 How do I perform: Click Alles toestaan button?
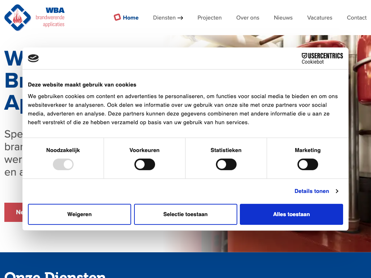(291, 214)
